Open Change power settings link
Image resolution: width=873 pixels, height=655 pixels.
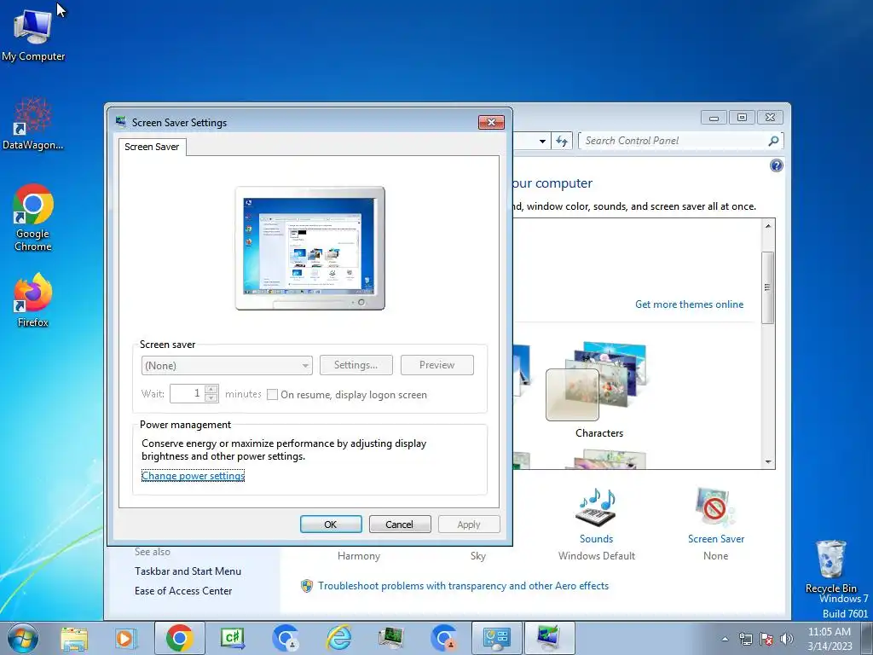194,476
